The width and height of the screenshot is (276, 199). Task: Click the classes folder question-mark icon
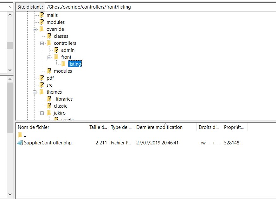[49, 36]
